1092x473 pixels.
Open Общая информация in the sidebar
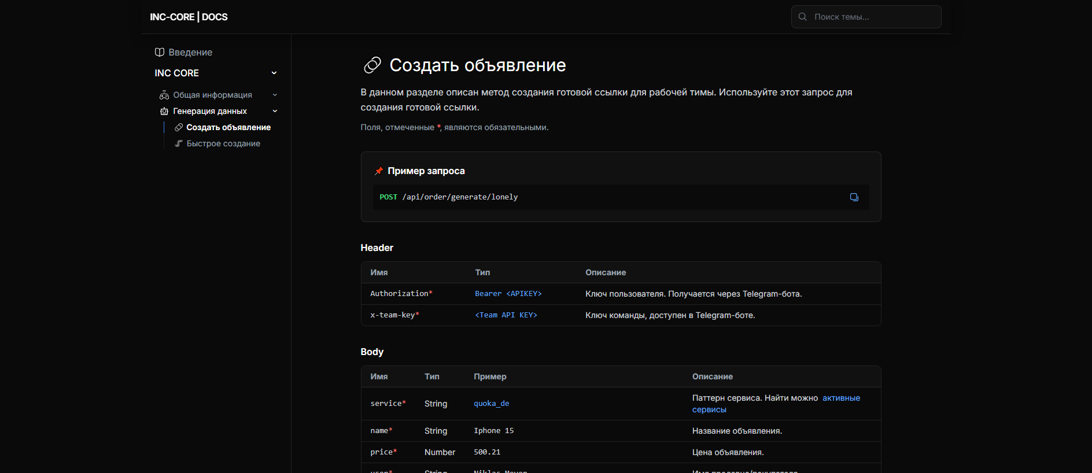click(x=212, y=95)
